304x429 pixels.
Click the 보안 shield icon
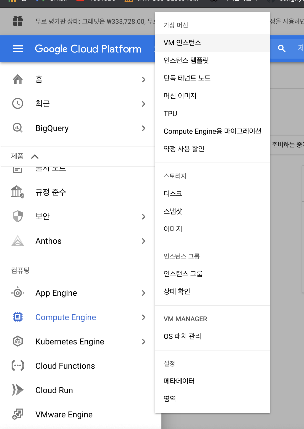click(x=18, y=216)
